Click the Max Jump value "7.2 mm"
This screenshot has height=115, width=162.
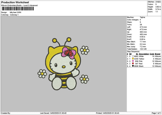(143, 47)
